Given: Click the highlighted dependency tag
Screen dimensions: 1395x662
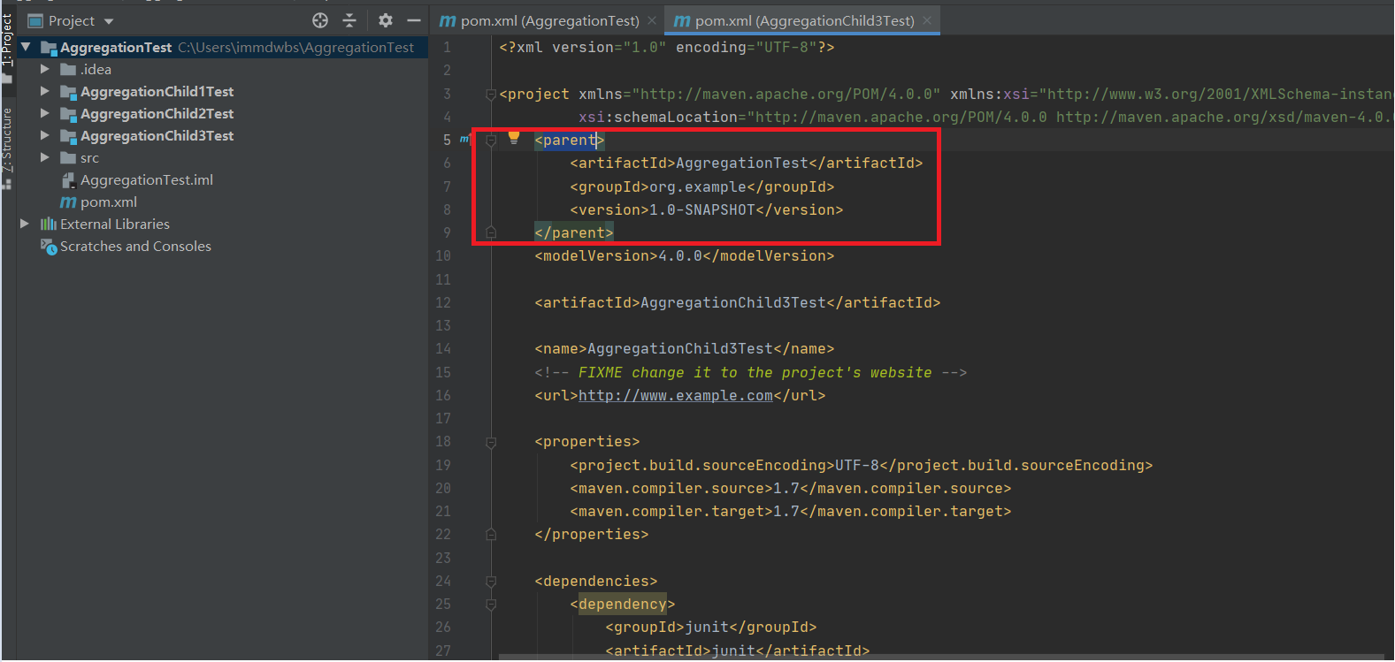Looking at the screenshot, I should 623,605.
